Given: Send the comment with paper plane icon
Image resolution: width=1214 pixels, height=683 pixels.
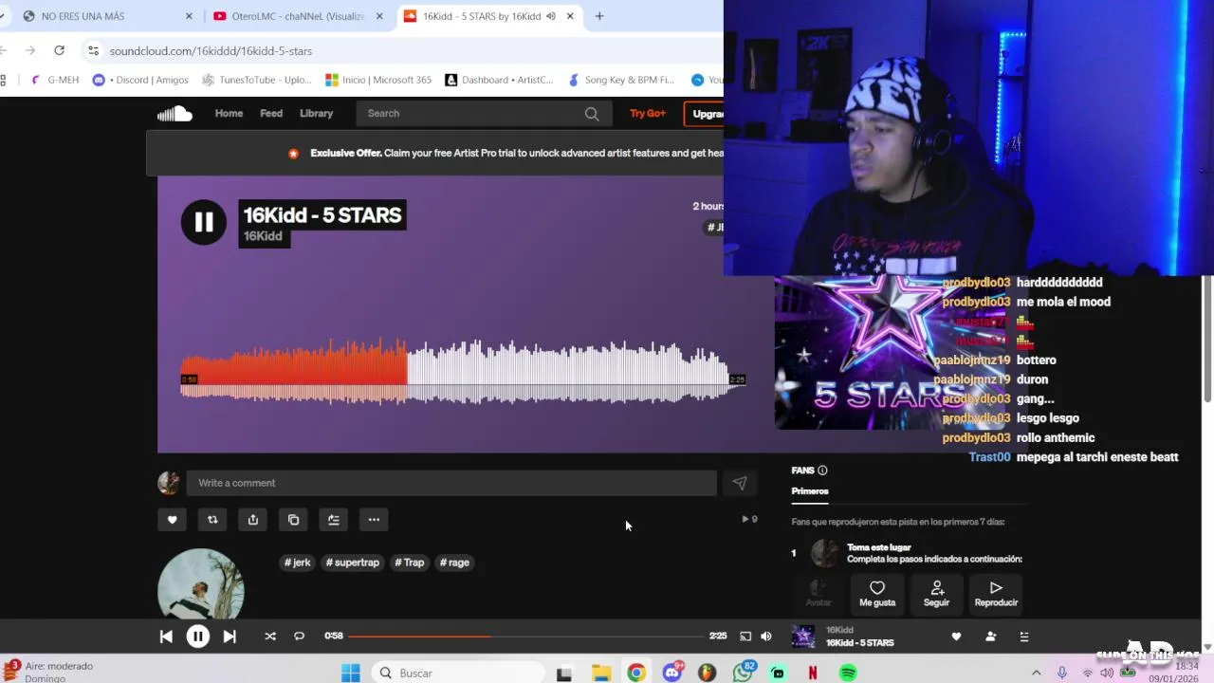Looking at the screenshot, I should click(740, 483).
